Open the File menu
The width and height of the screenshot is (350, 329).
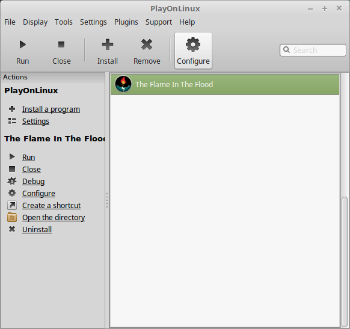point(10,22)
